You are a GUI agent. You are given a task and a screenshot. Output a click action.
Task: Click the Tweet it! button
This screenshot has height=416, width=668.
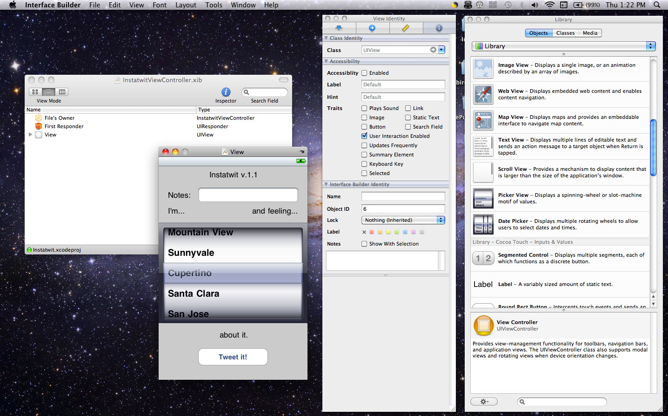click(233, 357)
